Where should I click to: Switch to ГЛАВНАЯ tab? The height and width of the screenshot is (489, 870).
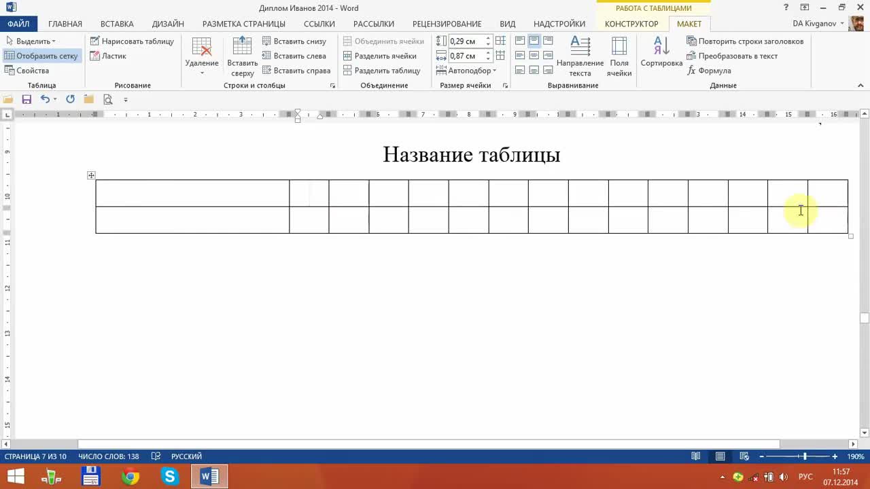click(x=65, y=24)
